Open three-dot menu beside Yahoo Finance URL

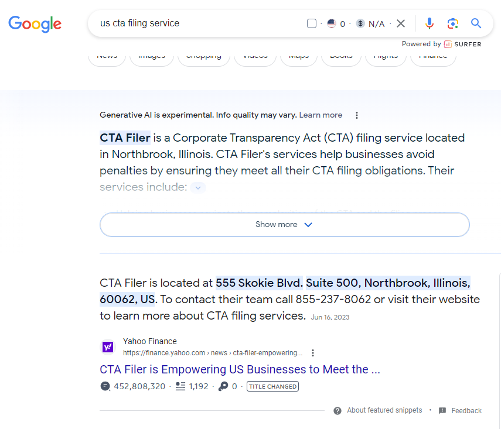coord(313,353)
